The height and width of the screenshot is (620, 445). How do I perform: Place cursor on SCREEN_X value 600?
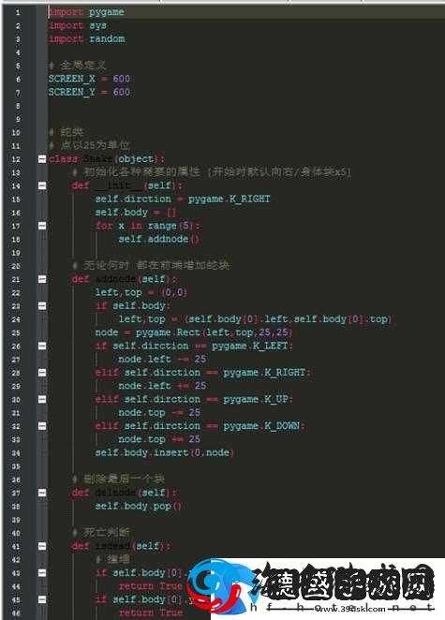point(121,79)
